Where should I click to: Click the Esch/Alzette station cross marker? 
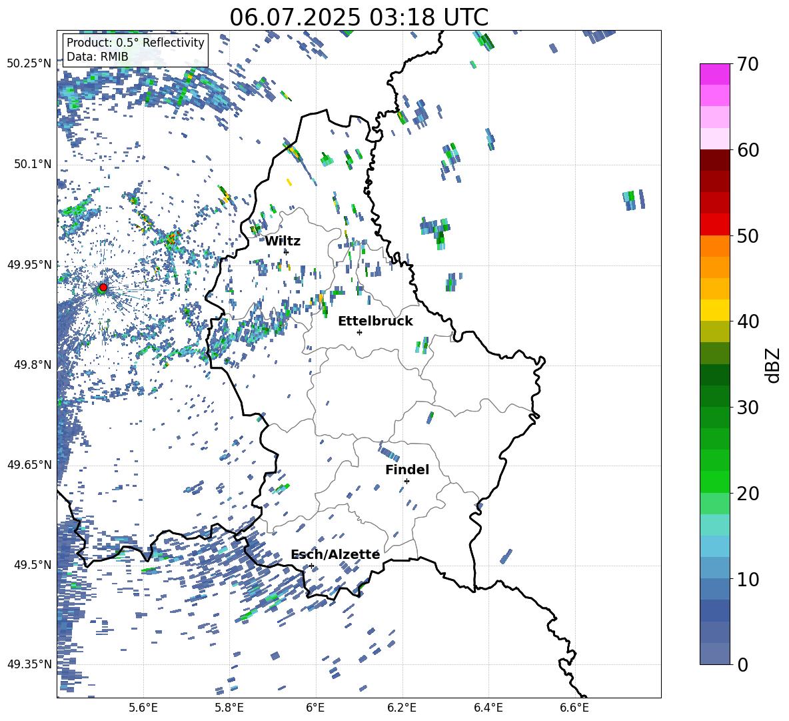tap(311, 566)
